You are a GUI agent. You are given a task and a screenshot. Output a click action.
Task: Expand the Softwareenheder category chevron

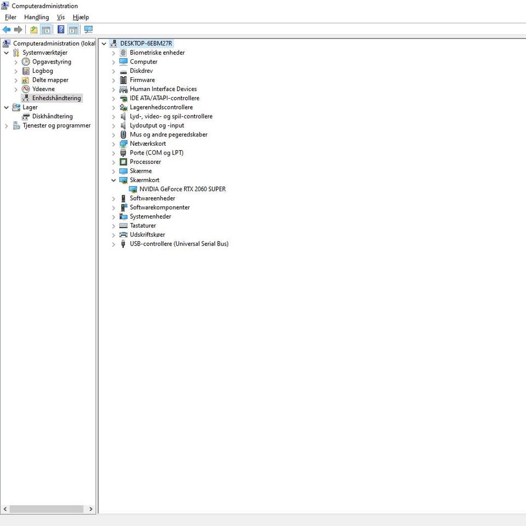113,198
